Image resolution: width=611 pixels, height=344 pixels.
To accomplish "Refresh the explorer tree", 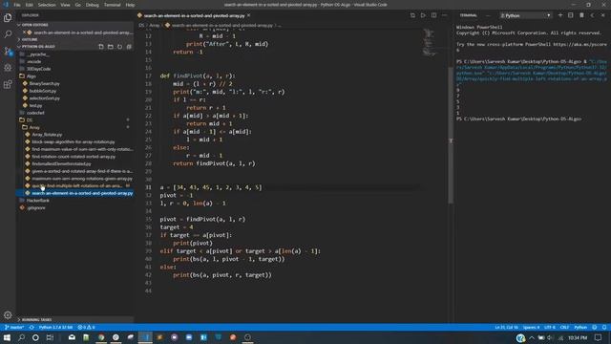I will pos(119,47).
